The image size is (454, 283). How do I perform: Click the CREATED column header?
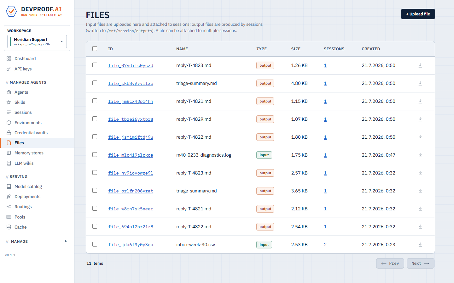(x=371, y=49)
